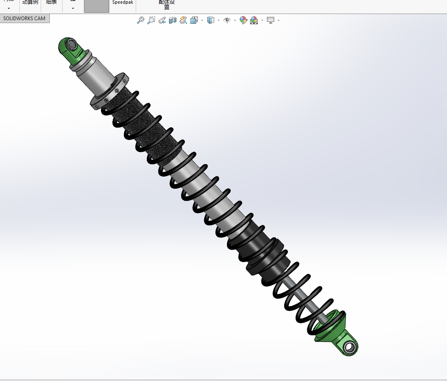The height and width of the screenshot is (381, 447).
Task: Expand the View Settings dropdown arrow
Action: (278, 21)
